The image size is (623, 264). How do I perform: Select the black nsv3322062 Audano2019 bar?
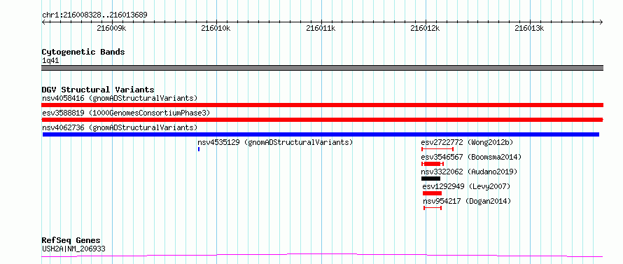pyautogui.click(x=430, y=179)
